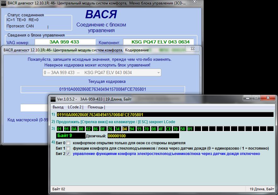278x195 pixels.
Task: Select byte cell 34
Action: [x=118, y=129]
